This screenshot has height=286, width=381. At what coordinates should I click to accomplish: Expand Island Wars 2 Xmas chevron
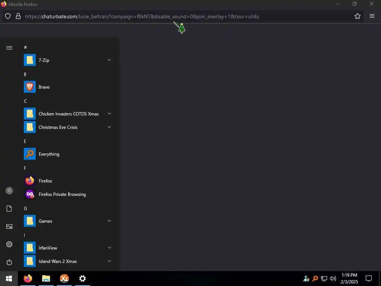(x=109, y=261)
